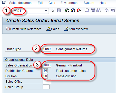Click the empty Sales Office field
The width and height of the screenshot is (116, 93).
coord(47,81)
